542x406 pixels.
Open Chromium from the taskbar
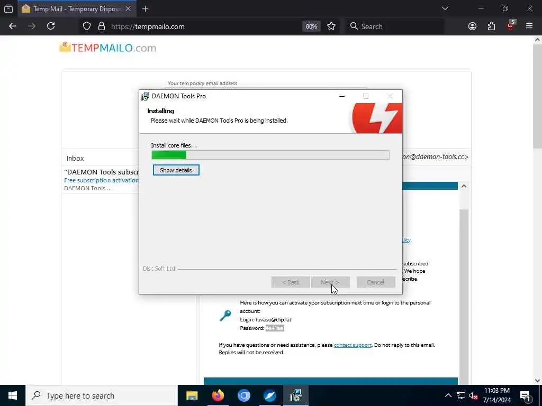click(x=243, y=395)
